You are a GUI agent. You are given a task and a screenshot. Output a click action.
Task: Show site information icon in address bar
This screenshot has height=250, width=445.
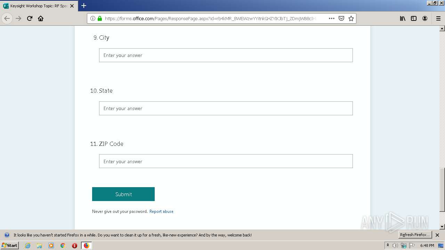93,18
